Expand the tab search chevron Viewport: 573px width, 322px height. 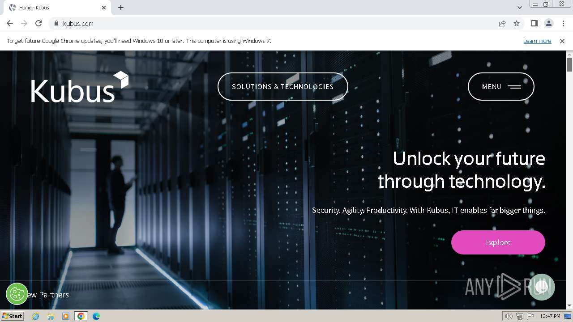tap(519, 8)
